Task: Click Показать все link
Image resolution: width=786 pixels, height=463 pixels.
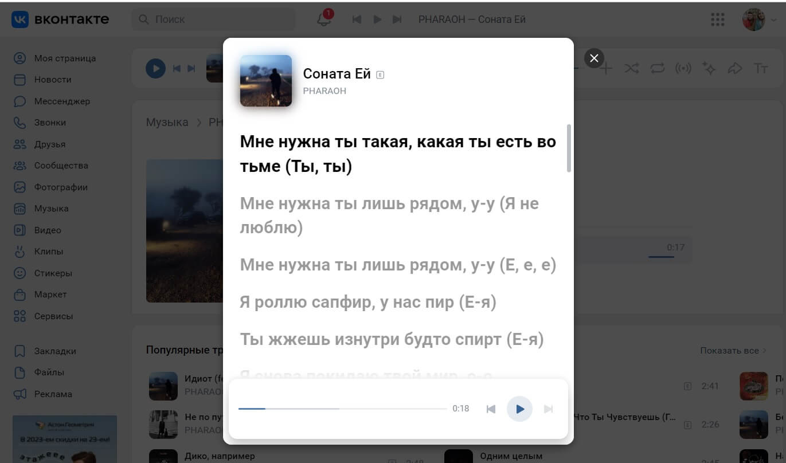Action: [x=733, y=351]
